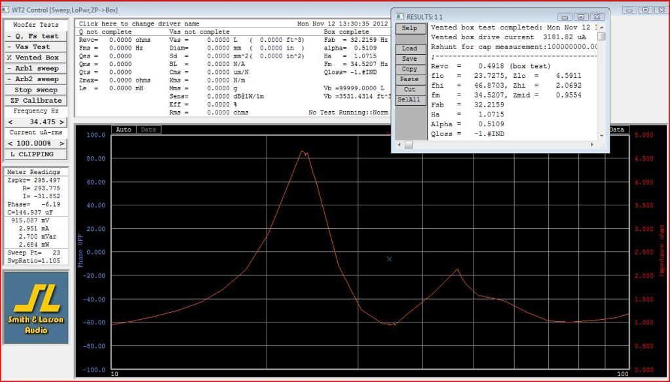This screenshot has width=670, height=382.
Task: Increase Frequency Hz with right arrow
Action: pos(61,122)
